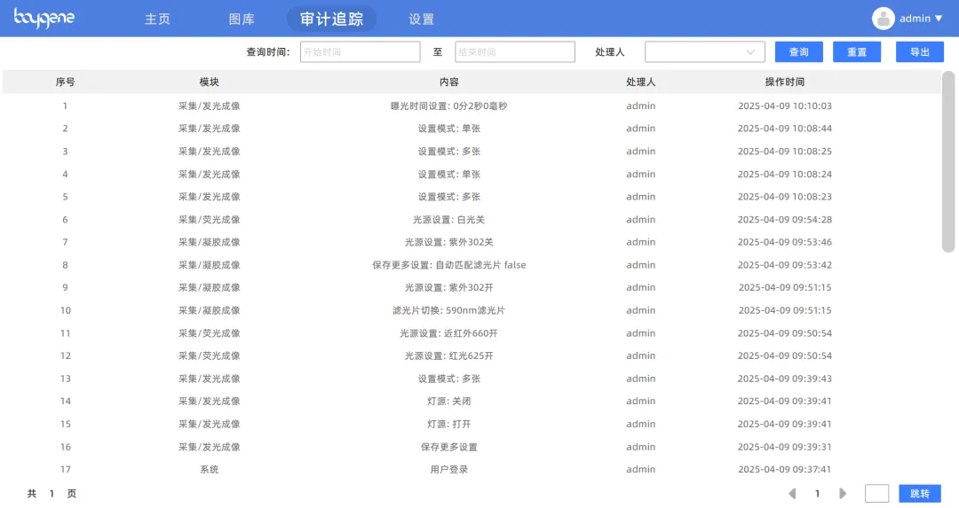Click the 导出 button

pos(919,52)
